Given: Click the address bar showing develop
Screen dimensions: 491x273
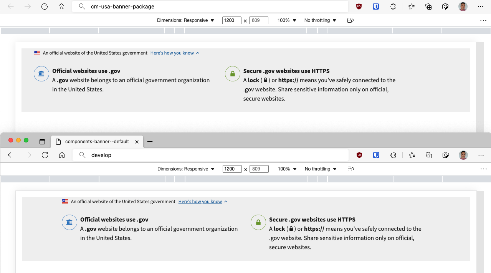Looking at the screenshot, I should [210, 155].
